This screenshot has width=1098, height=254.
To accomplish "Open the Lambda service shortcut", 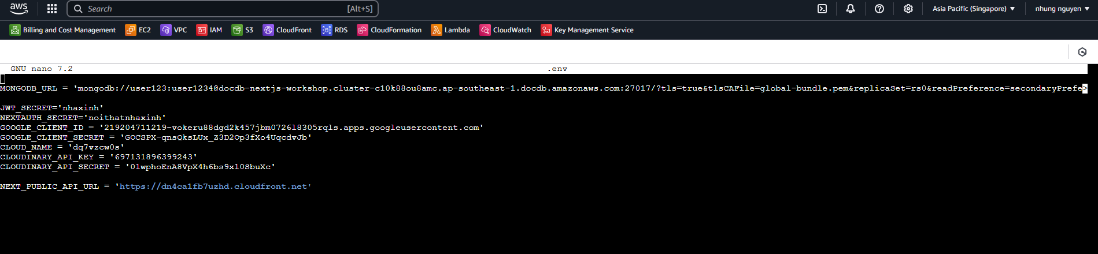I will tap(450, 30).
